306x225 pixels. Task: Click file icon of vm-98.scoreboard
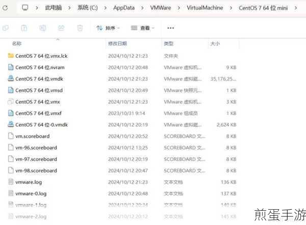pos(11,170)
